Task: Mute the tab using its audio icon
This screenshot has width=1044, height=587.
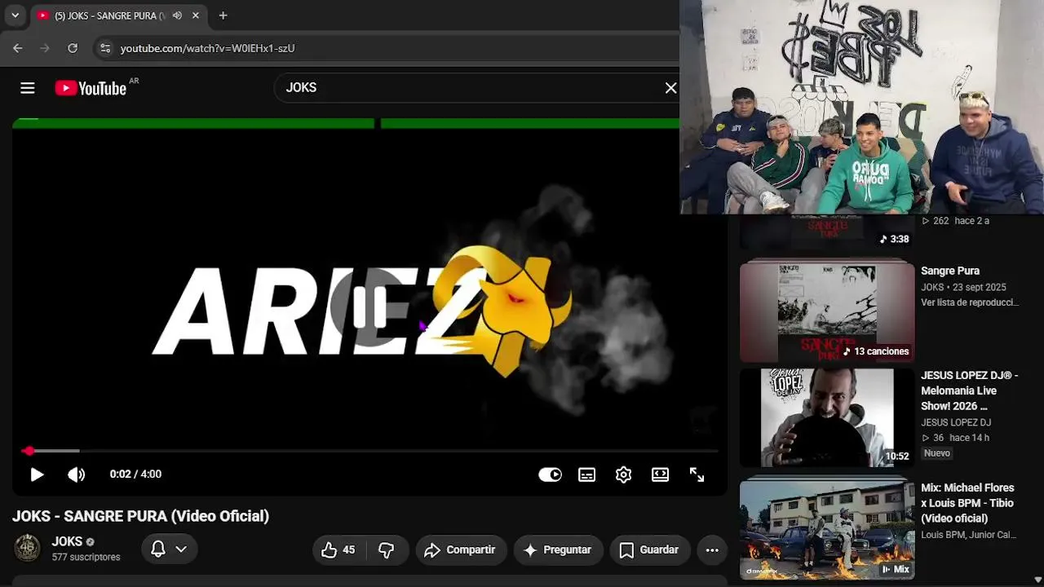Action: (177, 15)
